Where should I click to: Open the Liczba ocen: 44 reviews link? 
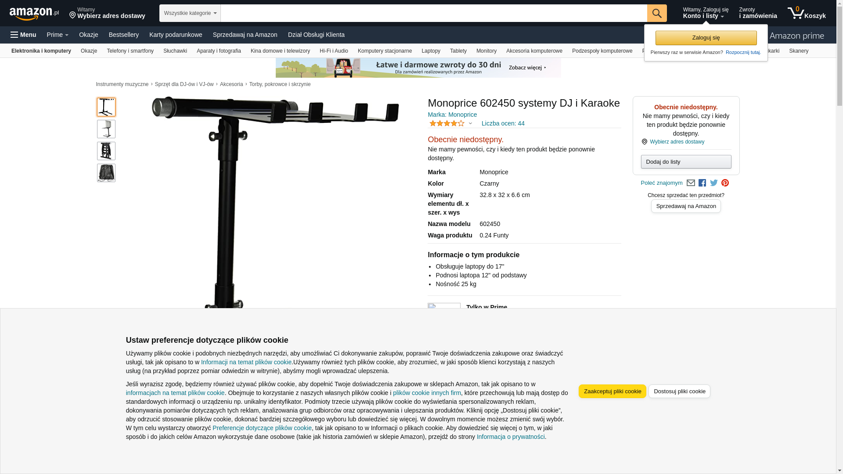point(503,123)
